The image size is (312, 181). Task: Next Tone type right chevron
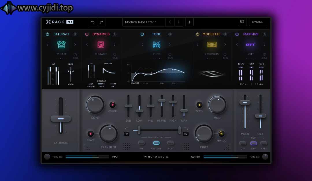coord(170,45)
